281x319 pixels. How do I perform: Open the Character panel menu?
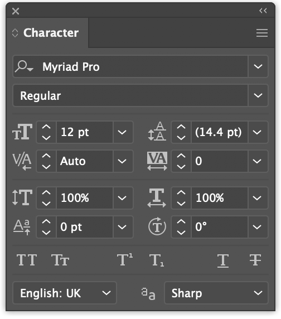tap(262, 33)
